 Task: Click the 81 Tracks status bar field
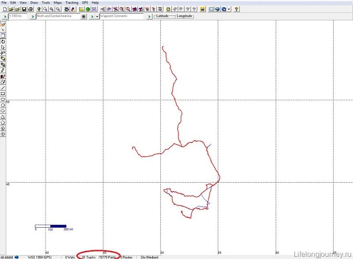click(88, 257)
